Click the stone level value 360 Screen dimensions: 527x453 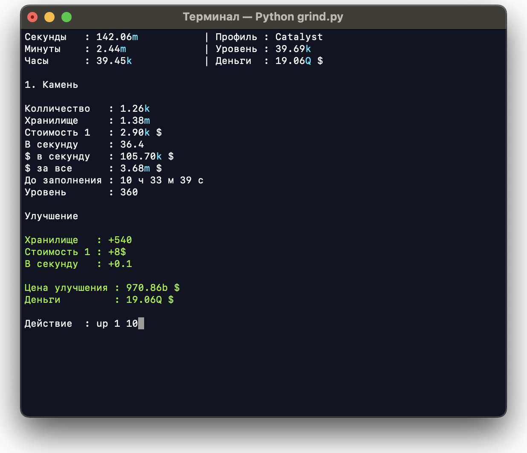pos(129,192)
